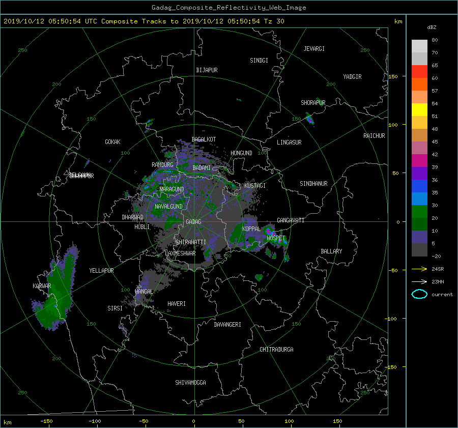Click the SHIVAMOGGA label

pyautogui.click(x=190, y=382)
